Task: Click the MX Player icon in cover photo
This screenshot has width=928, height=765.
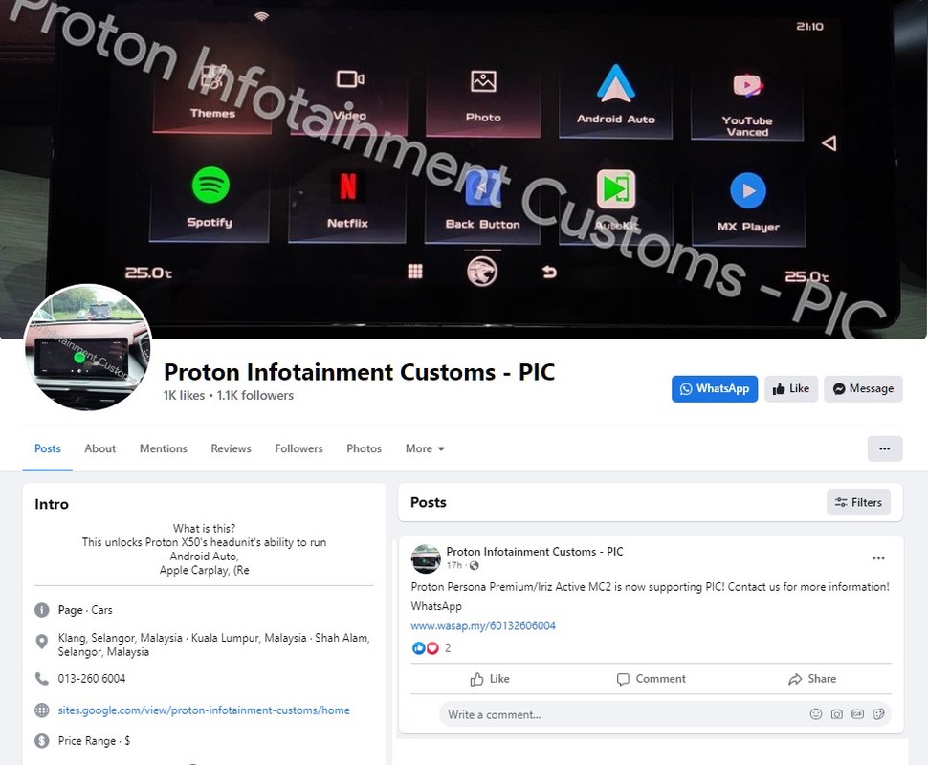Action: (x=748, y=190)
